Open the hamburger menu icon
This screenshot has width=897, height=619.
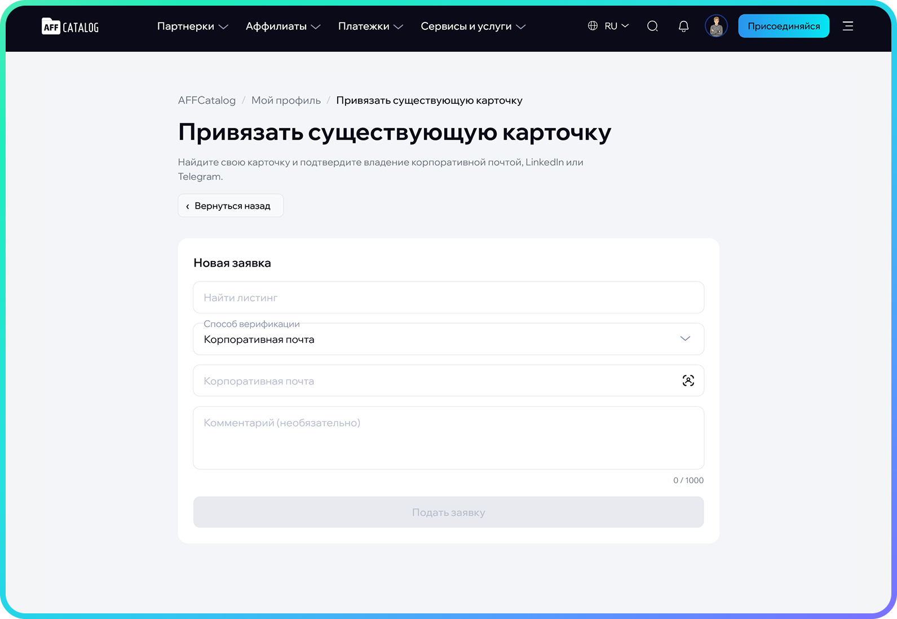(x=847, y=26)
